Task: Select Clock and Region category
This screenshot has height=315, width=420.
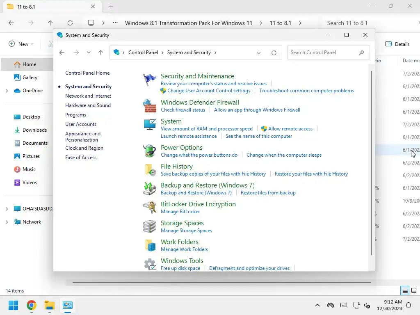Action: pyautogui.click(x=84, y=148)
